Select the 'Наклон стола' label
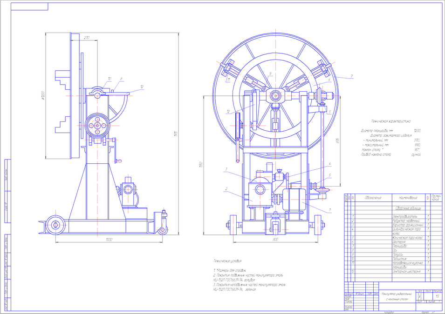Viewport: 445px width, 314px height. (371, 150)
